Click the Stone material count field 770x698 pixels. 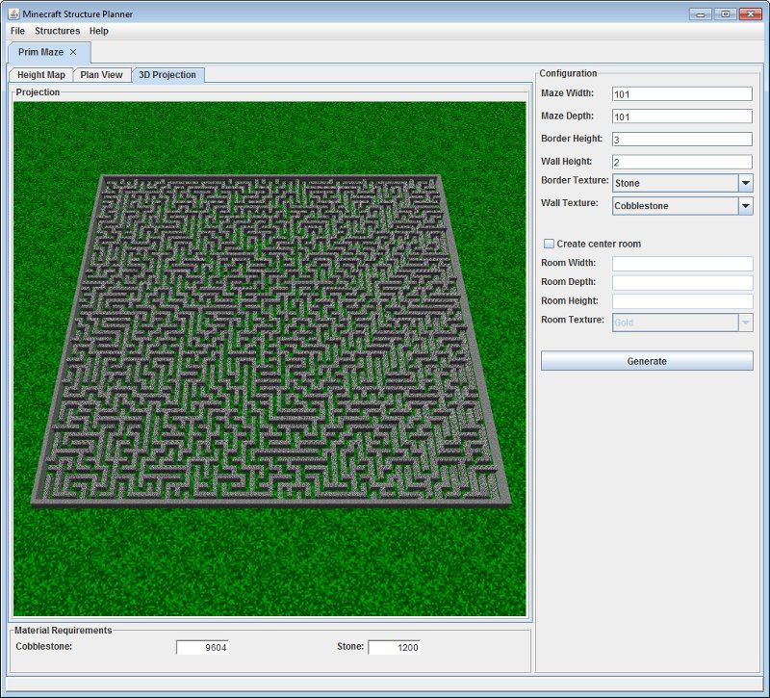(x=395, y=648)
